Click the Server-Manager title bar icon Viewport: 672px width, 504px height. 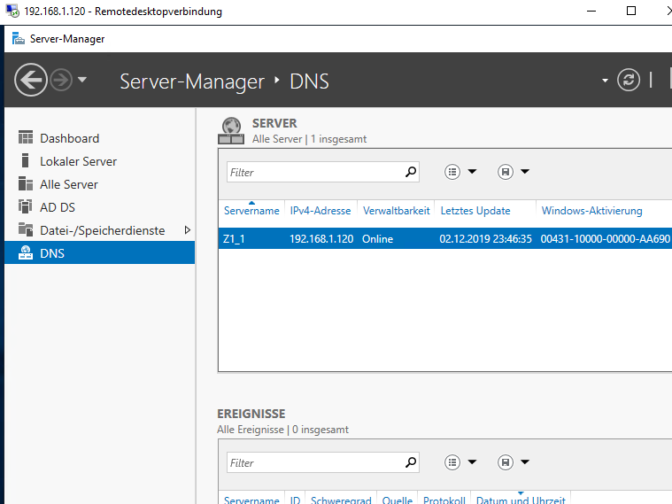(x=18, y=39)
